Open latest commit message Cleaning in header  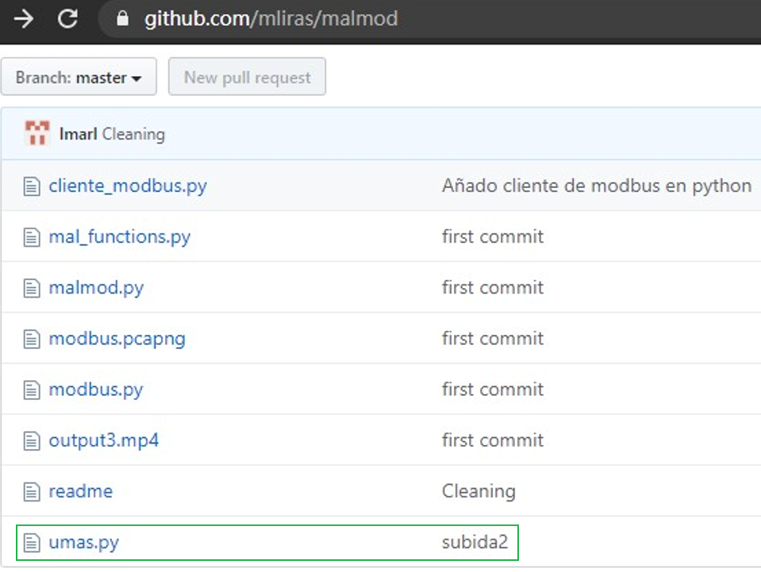[x=133, y=134]
